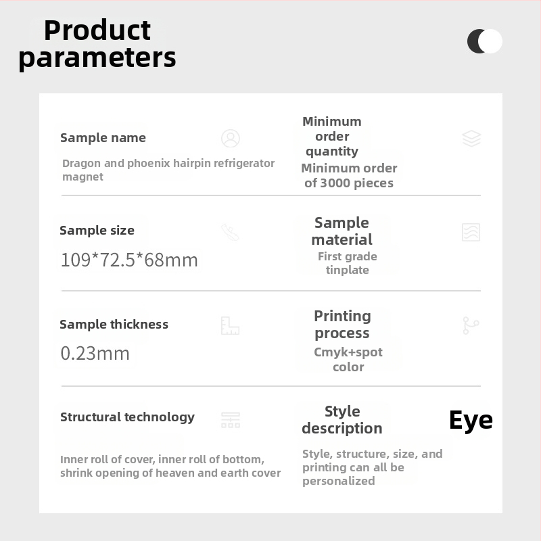
Task: Click the ruler icon beside Sample thickness
Action: [230, 325]
